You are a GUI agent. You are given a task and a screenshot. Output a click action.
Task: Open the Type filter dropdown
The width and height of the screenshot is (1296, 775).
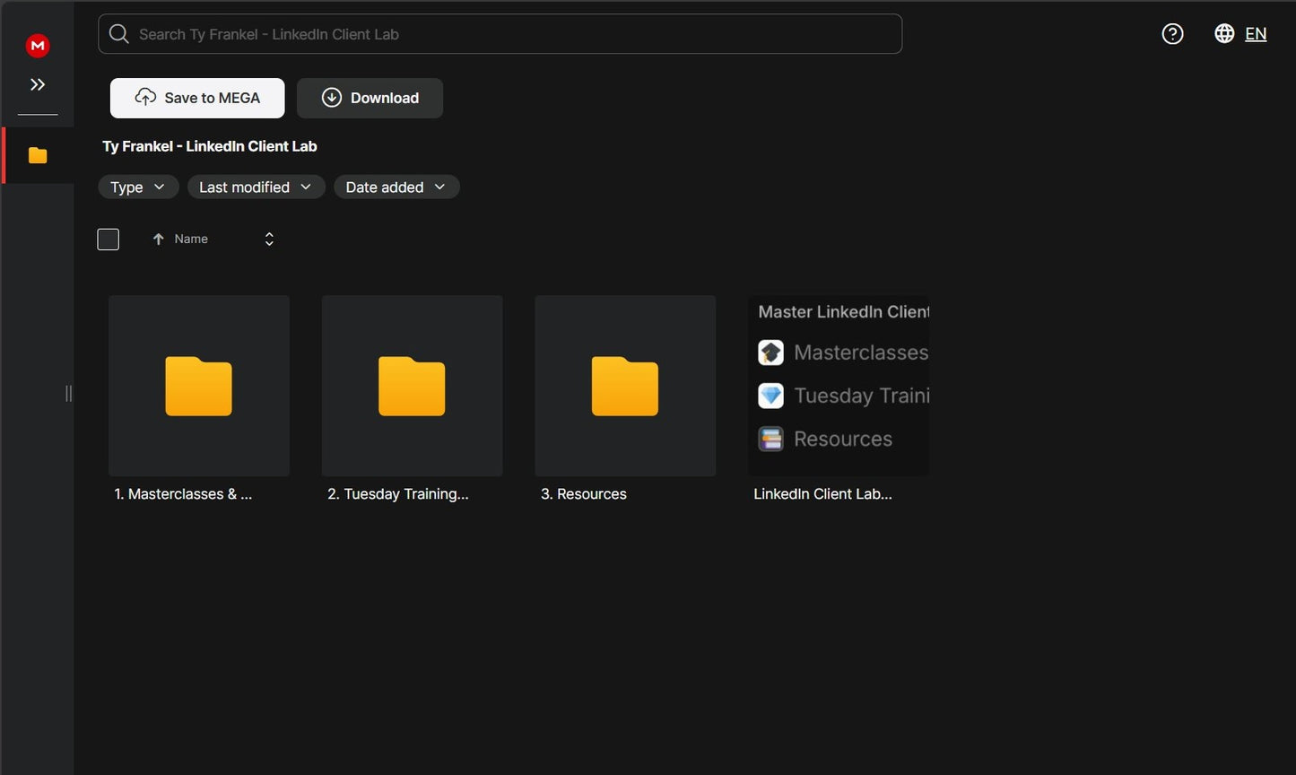(138, 187)
